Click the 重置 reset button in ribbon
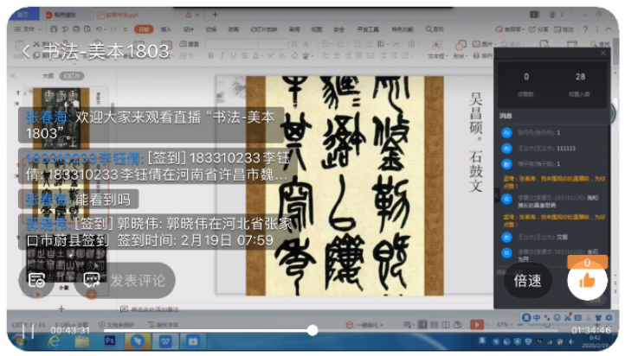 coord(190,44)
